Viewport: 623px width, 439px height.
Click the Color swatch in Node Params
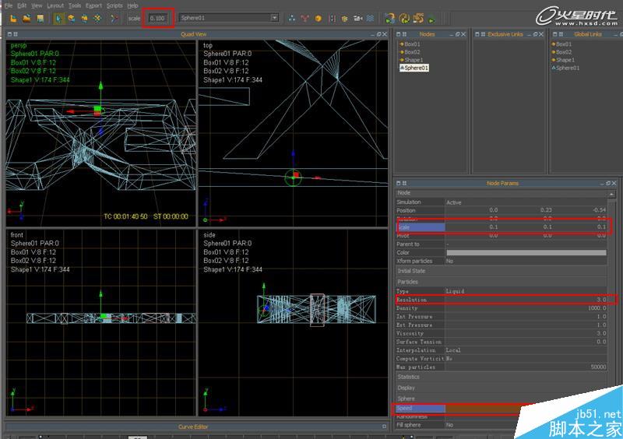[526, 253]
